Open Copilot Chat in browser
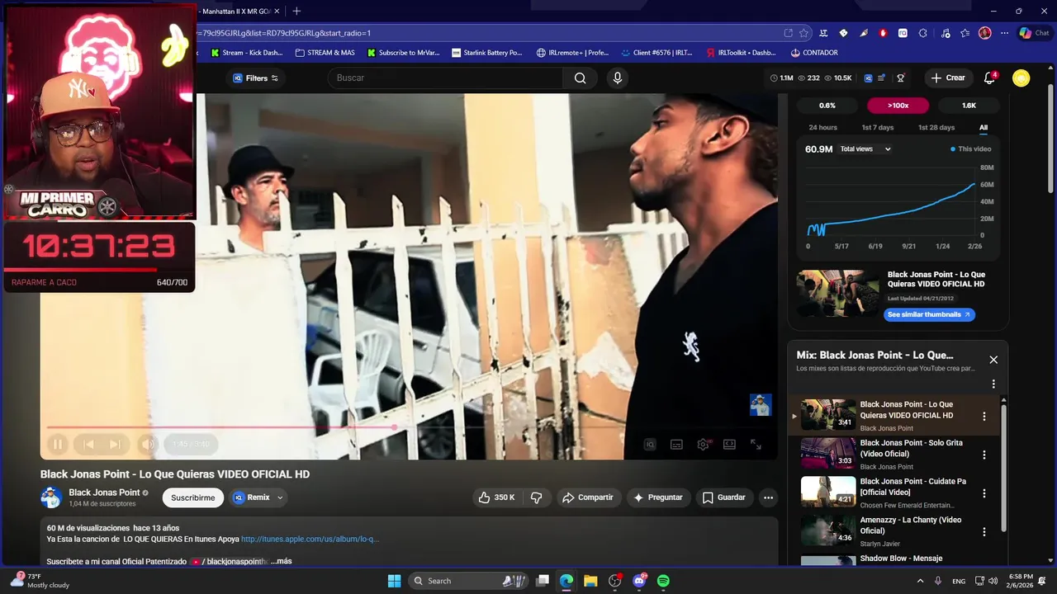 (1034, 33)
